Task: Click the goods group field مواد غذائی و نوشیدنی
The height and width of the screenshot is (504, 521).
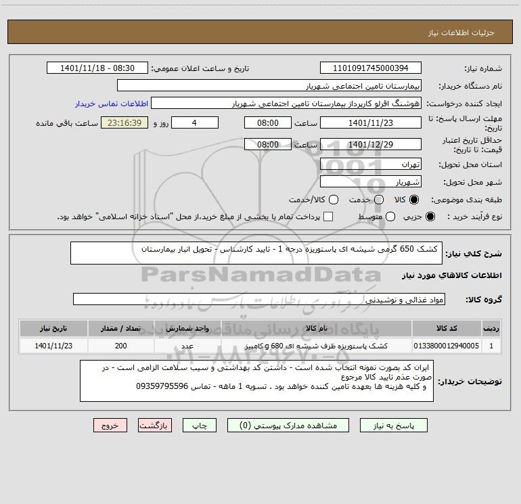Action: coord(259,299)
